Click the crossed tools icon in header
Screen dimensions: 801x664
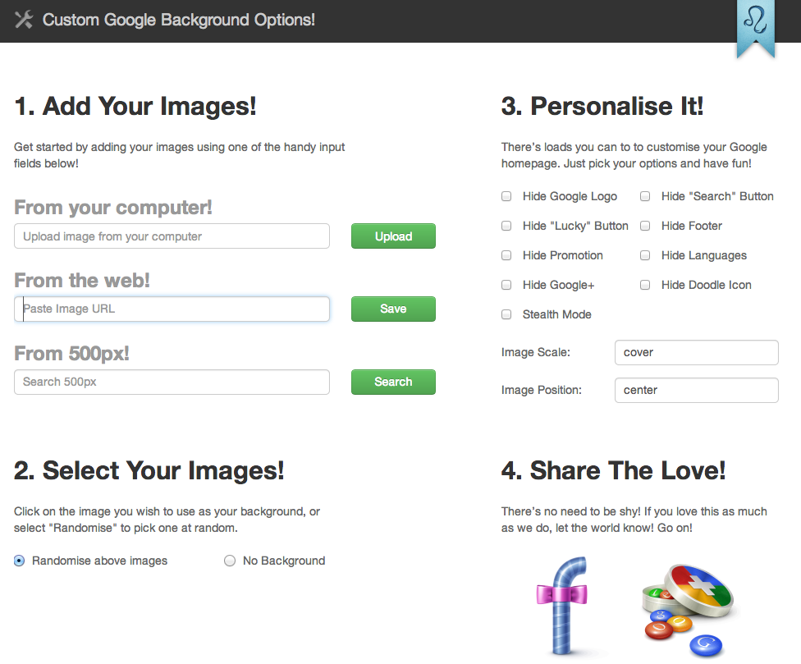(24, 20)
